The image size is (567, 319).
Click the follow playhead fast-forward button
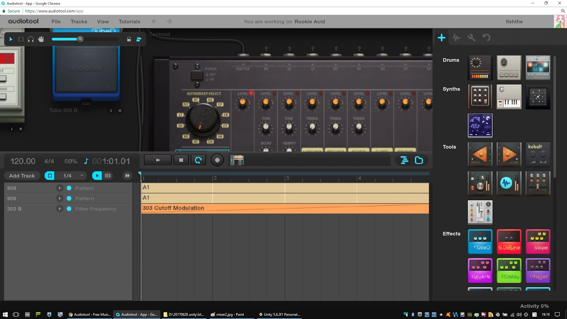click(x=127, y=175)
